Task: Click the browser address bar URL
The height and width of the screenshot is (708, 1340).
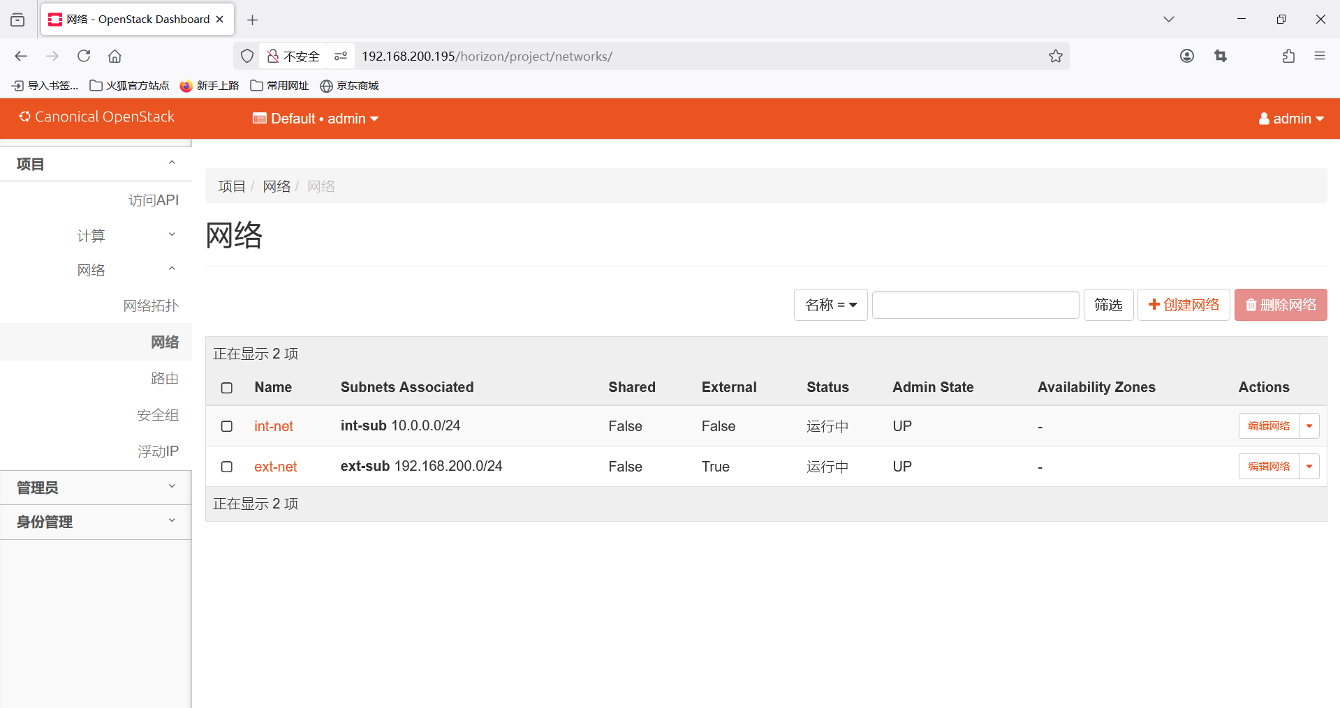Action: (x=487, y=56)
